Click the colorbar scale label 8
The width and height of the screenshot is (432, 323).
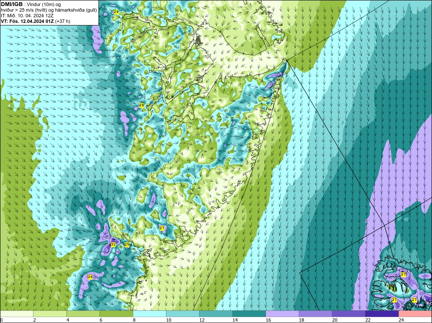pos(134,320)
